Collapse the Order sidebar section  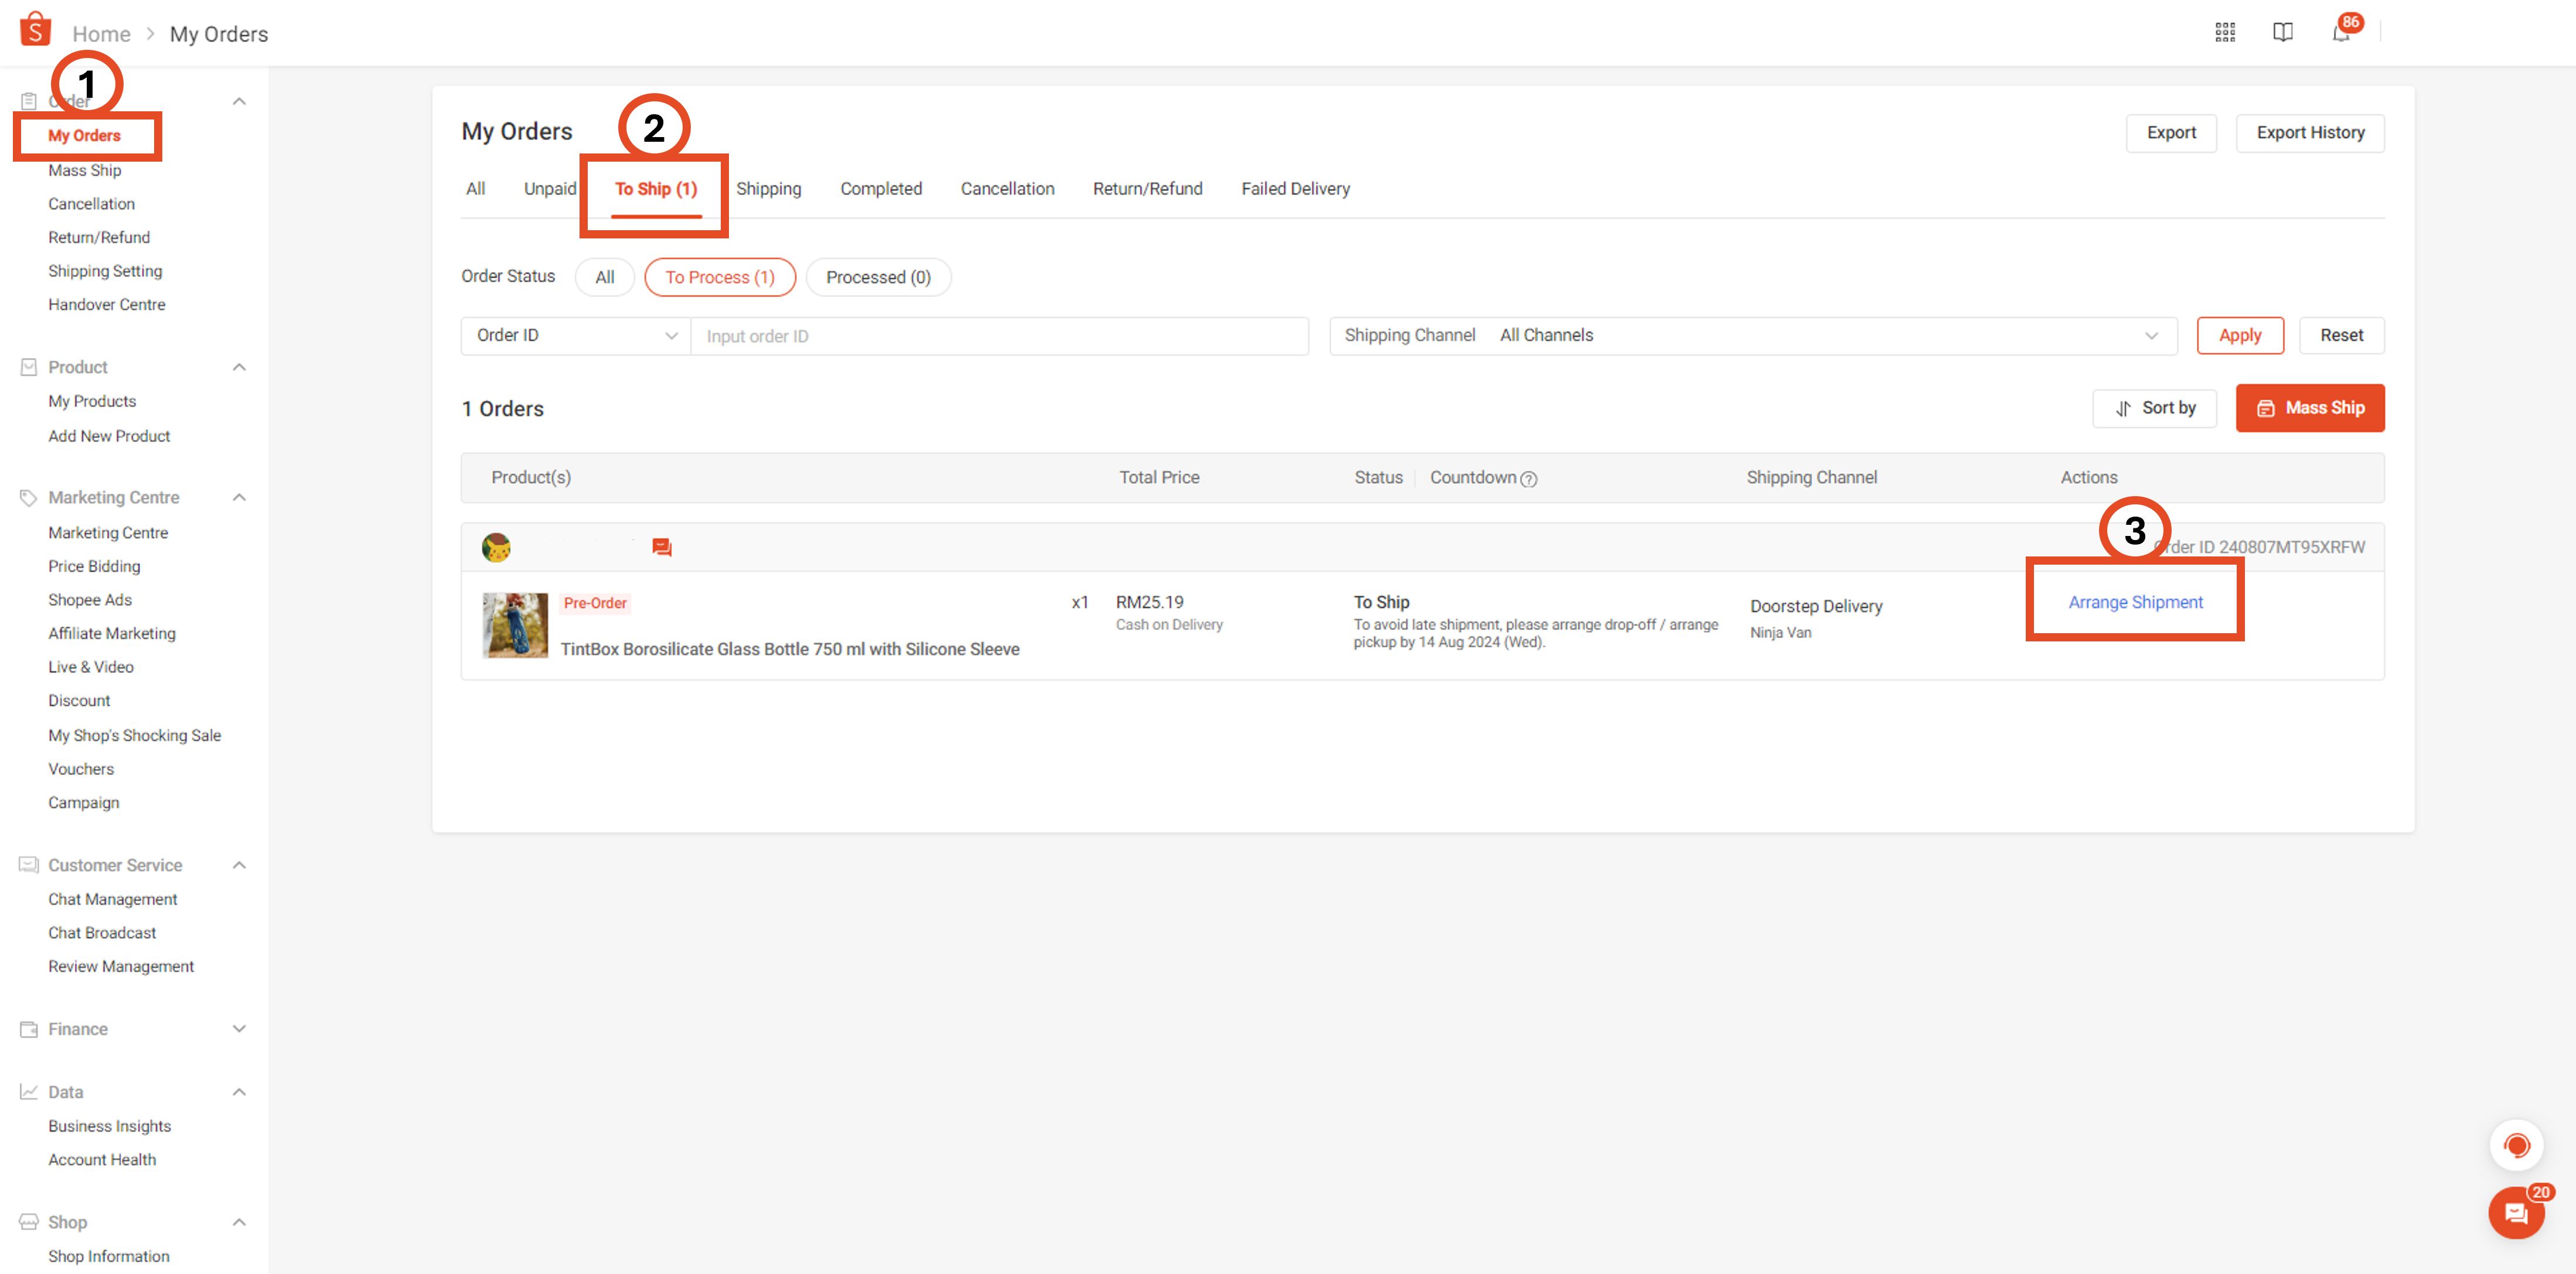(239, 101)
